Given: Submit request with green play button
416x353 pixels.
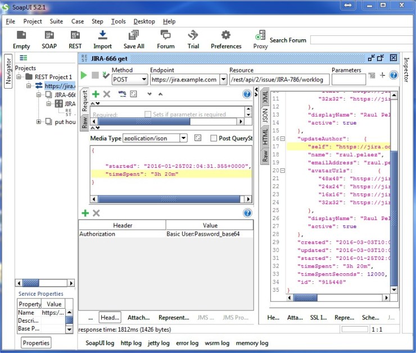Looking at the screenshot, I should [84, 75].
